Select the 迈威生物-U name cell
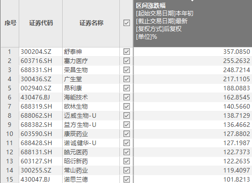Screen dimensions: 252x183 pyautogui.click(x=91, y=115)
